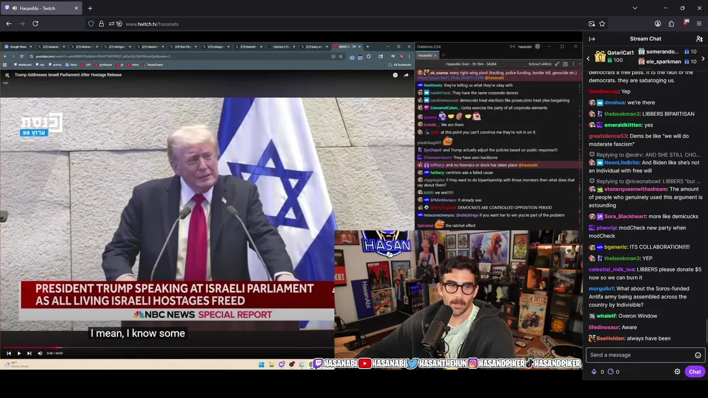708x398 pixels.
Task: Click the purple Chat send button
Action: click(x=695, y=372)
